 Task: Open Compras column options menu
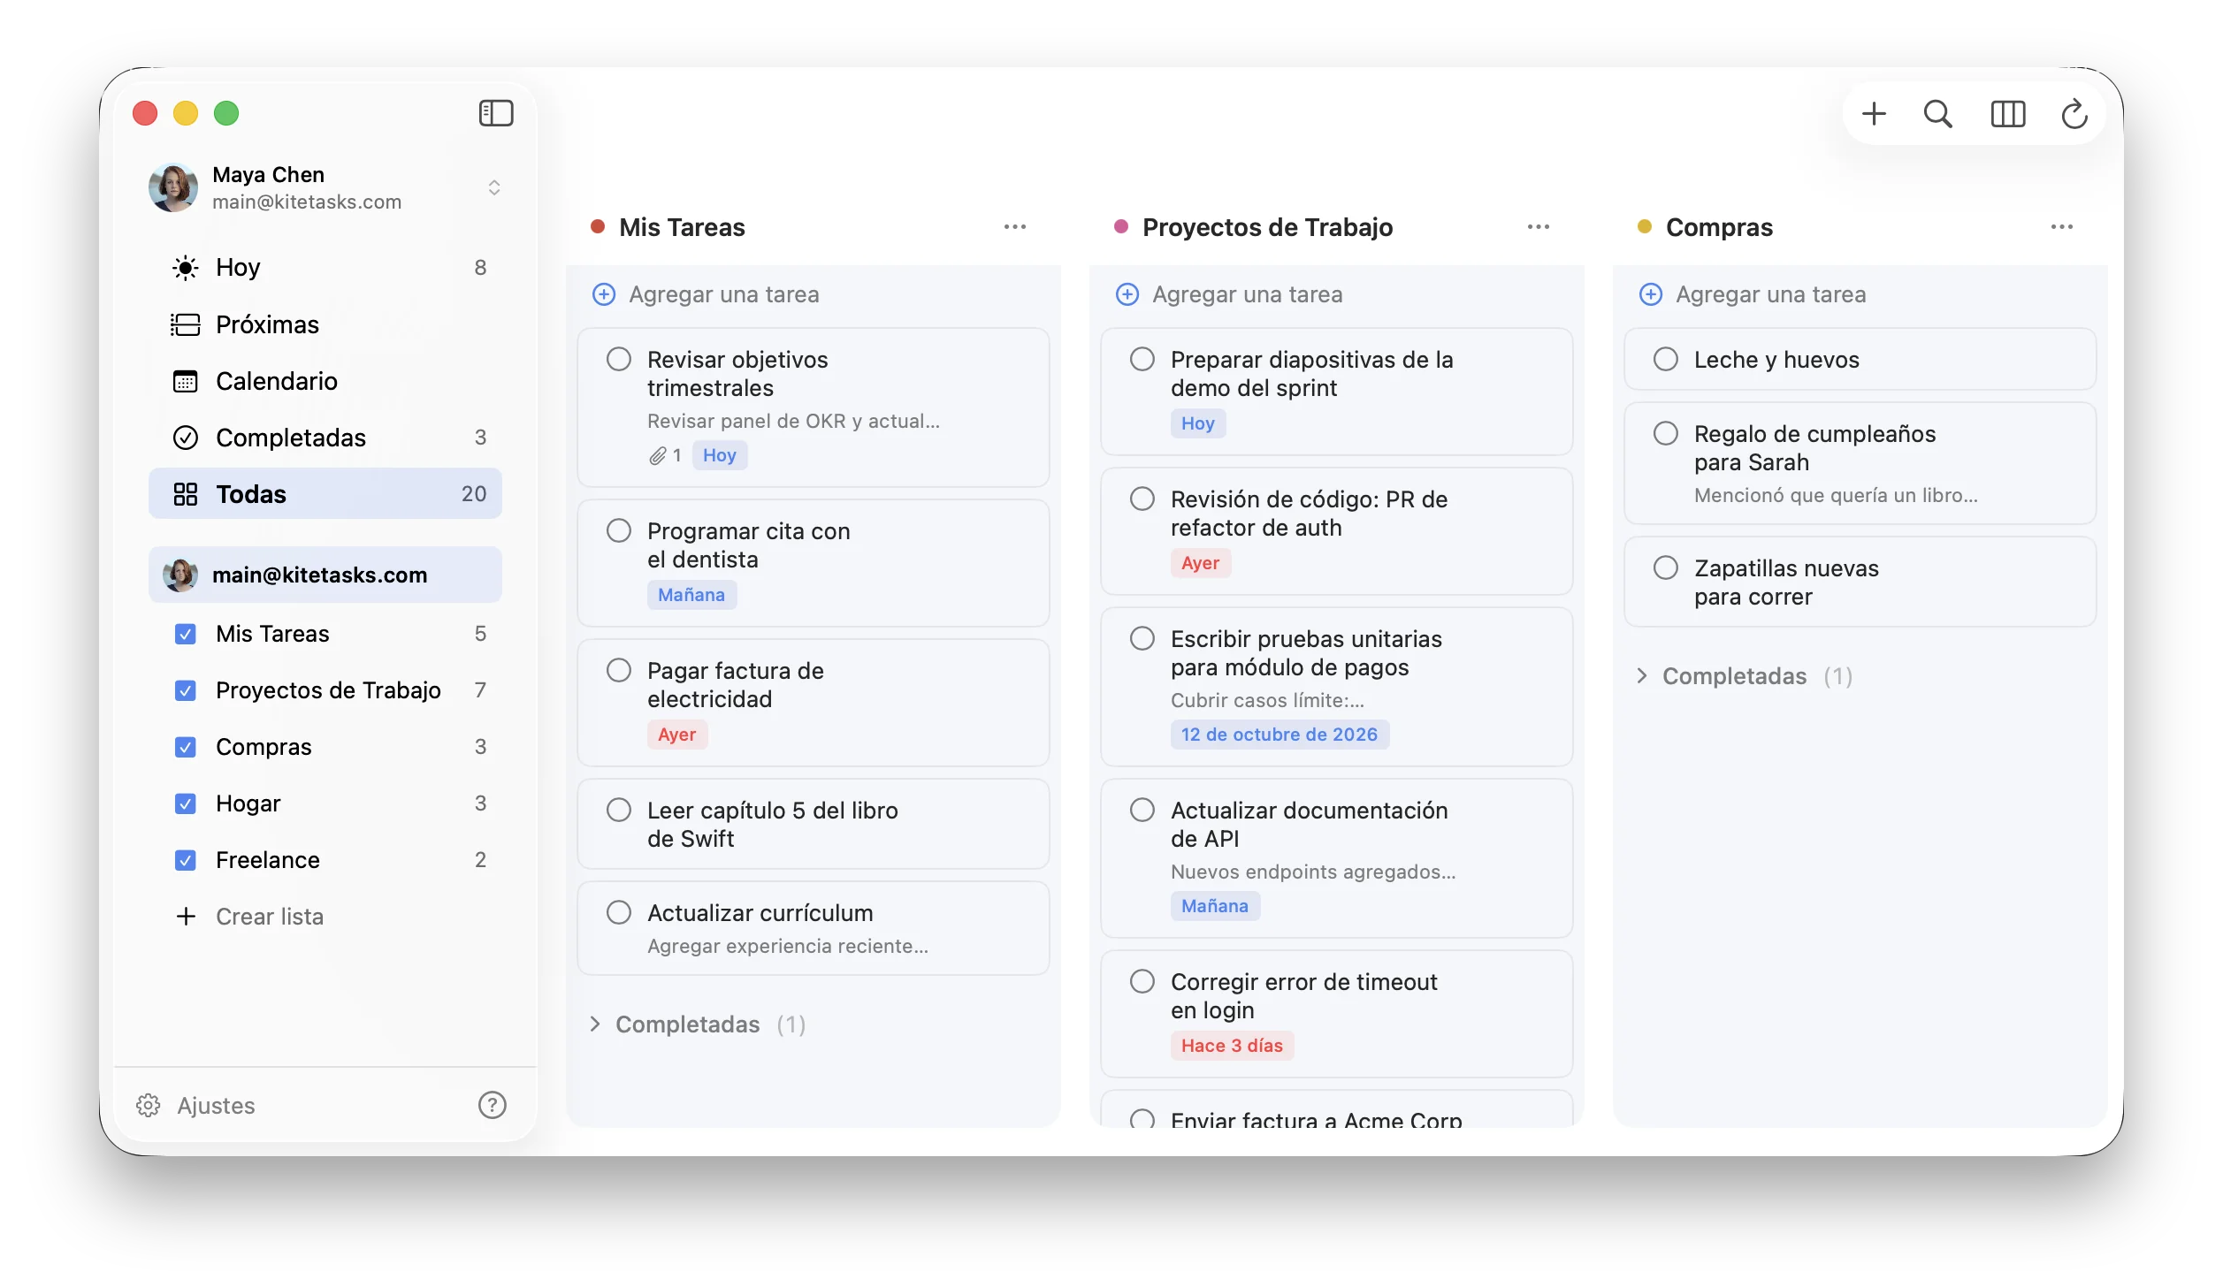(2062, 227)
